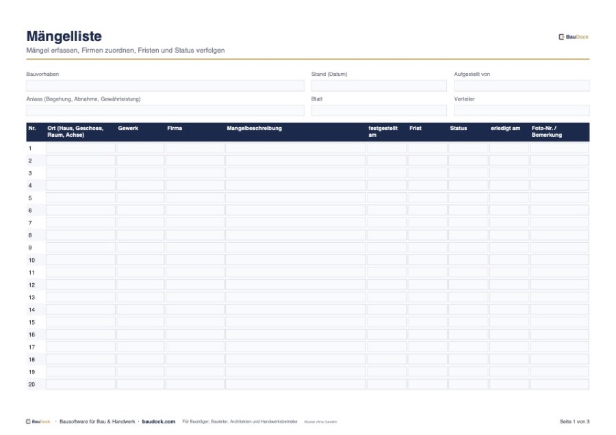This screenshot has height=435, width=616.
Task: Focus the Mangelbeschreibung cell in row 4
Action: pos(296,185)
